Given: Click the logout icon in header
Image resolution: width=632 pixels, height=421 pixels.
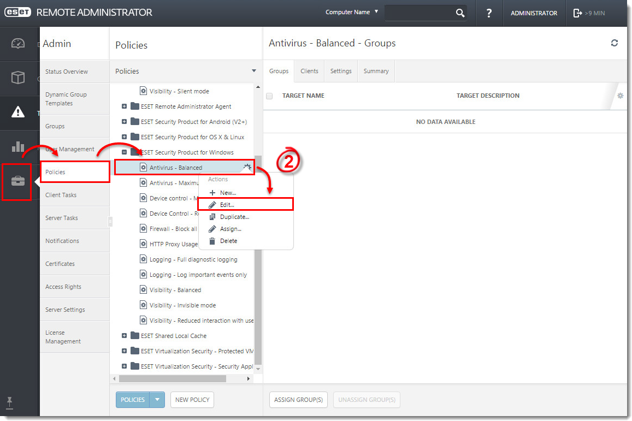Looking at the screenshot, I should click(x=577, y=13).
